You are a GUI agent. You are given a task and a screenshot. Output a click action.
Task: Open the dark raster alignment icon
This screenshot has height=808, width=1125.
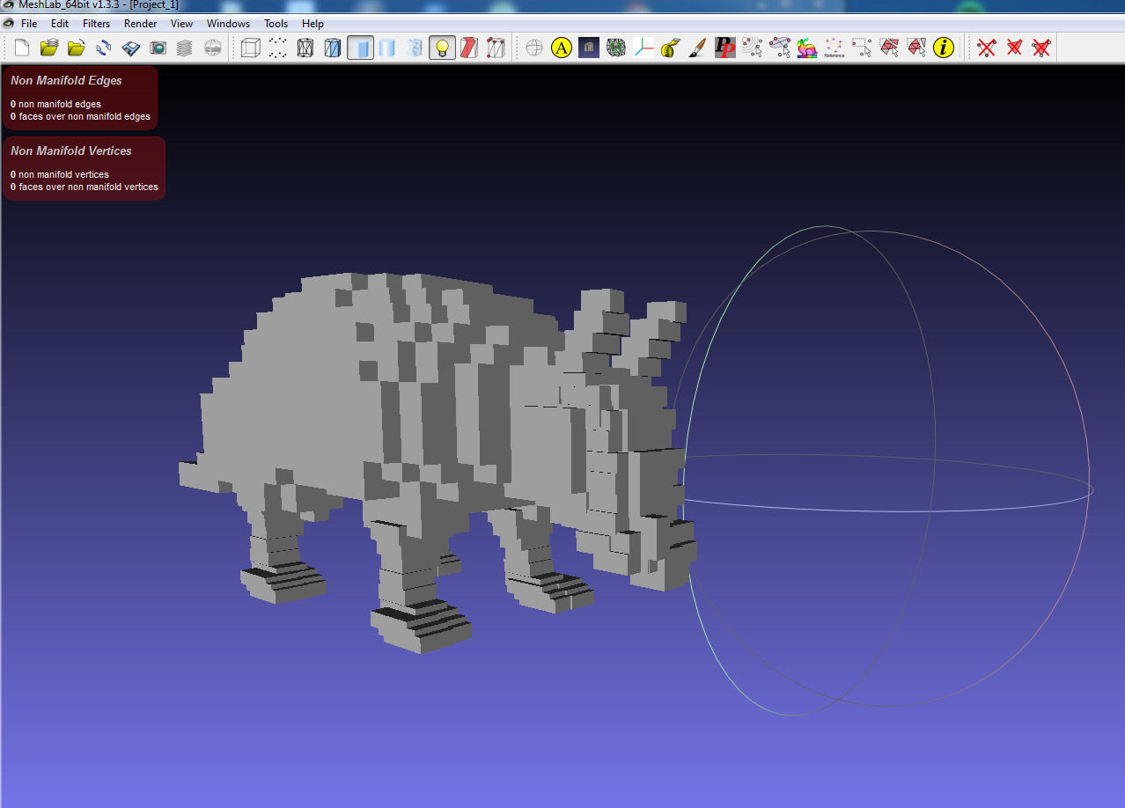(x=589, y=48)
